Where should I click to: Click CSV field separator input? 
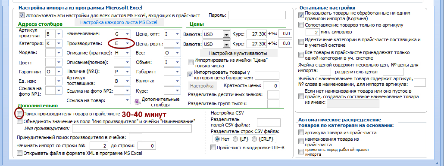269,123
